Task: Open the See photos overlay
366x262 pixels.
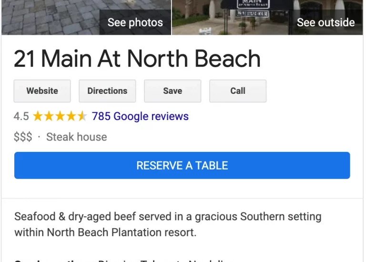Action: (135, 22)
